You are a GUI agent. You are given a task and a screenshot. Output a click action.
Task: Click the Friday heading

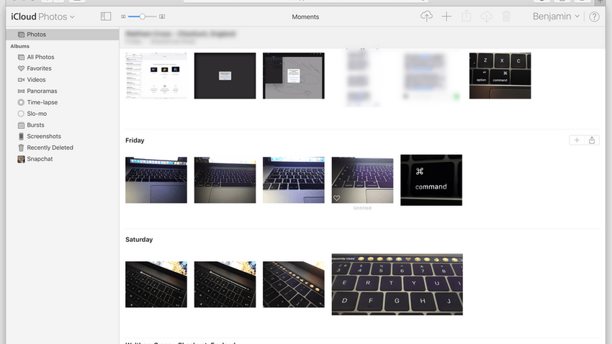135,140
